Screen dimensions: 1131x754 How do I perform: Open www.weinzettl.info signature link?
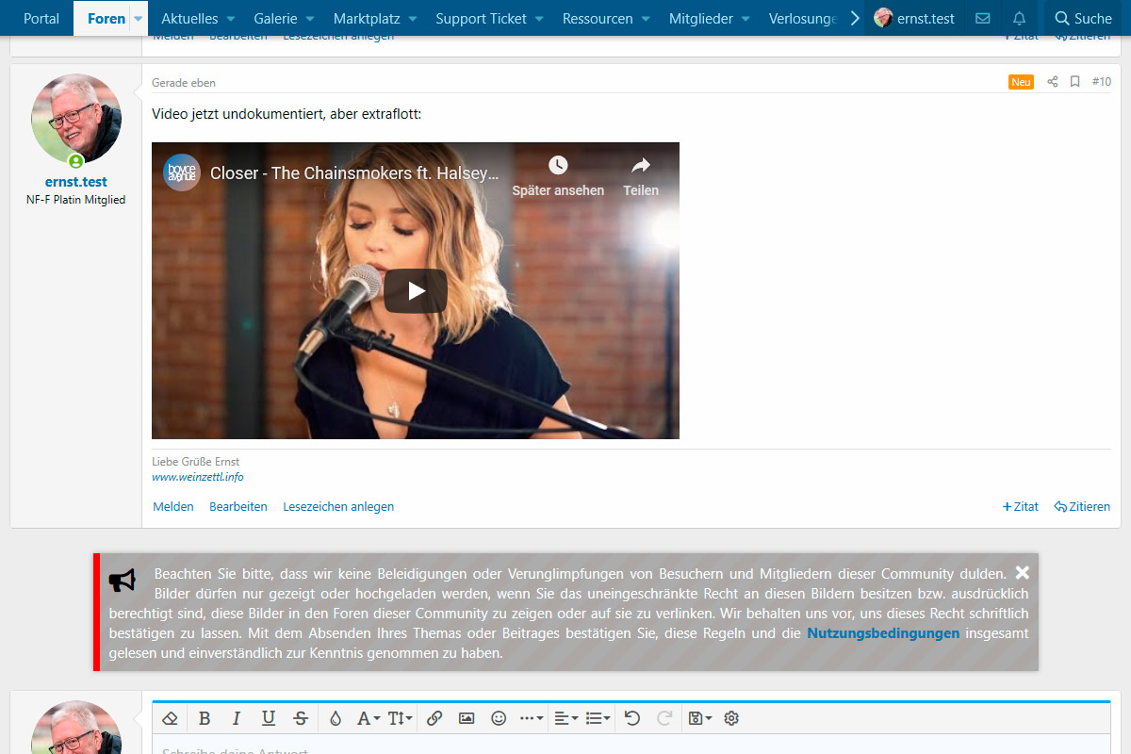(x=198, y=477)
